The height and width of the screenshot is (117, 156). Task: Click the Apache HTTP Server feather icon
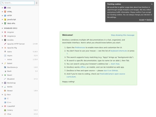(5, 44)
